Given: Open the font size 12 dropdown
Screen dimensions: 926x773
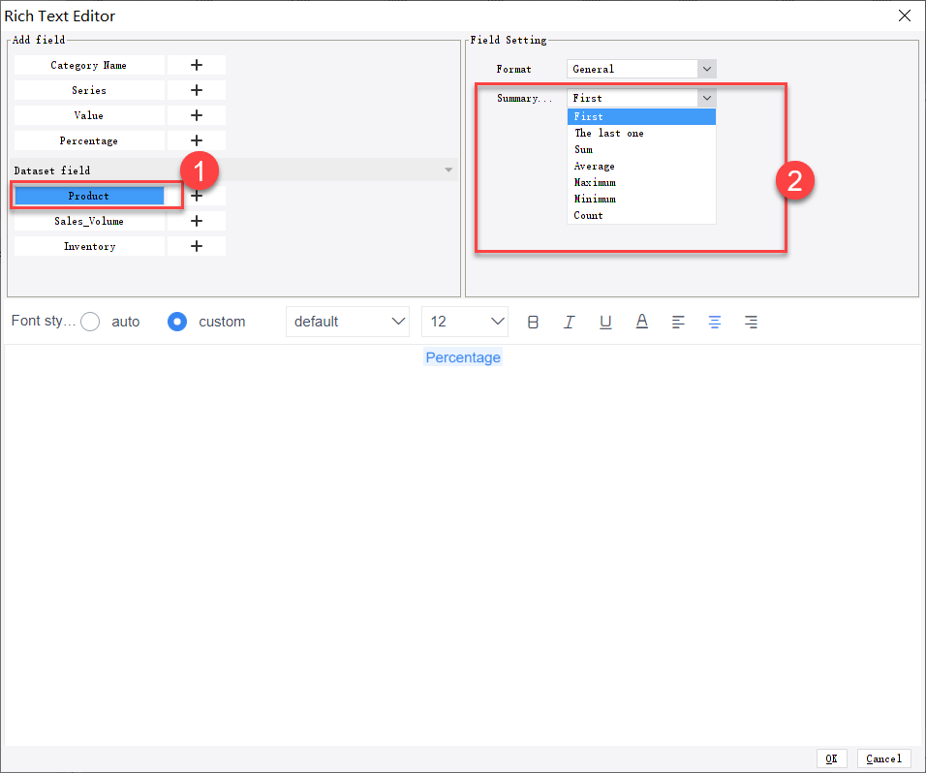Looking at the screenshot, I should pyautogui.click(x=465, y=322).
